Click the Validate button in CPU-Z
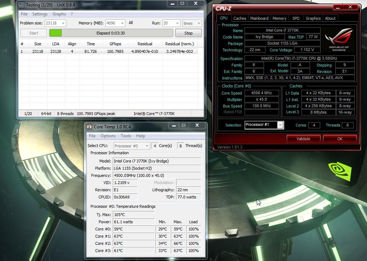The height and width of the screenshot is (261, 367). (303, 138)
